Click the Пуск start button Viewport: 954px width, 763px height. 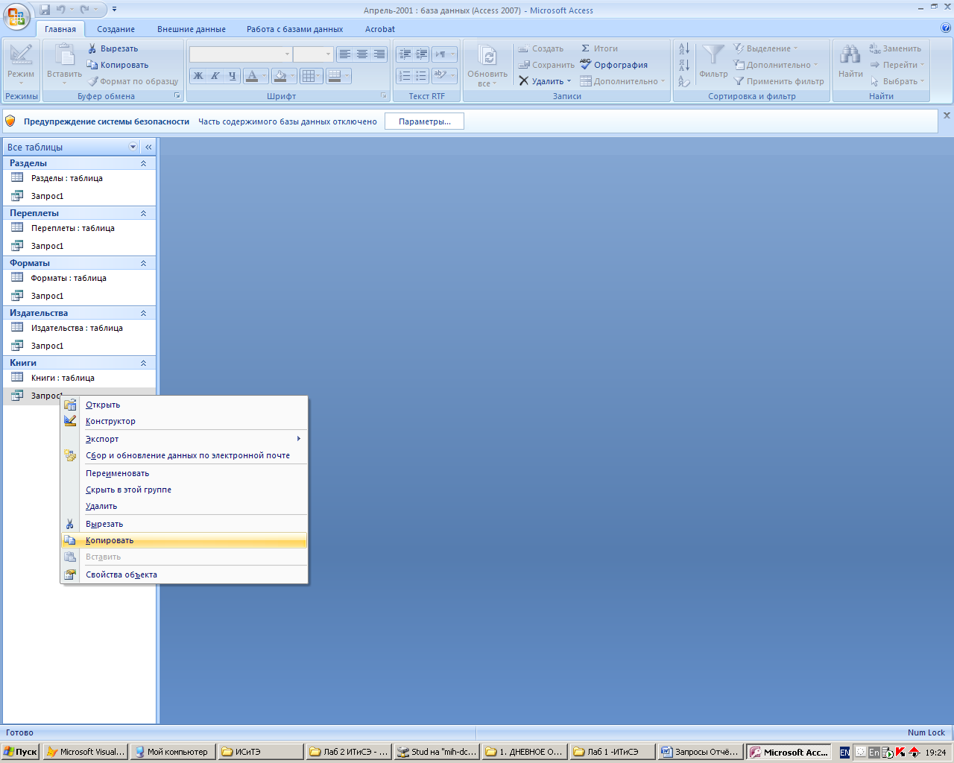coord(21,752)
